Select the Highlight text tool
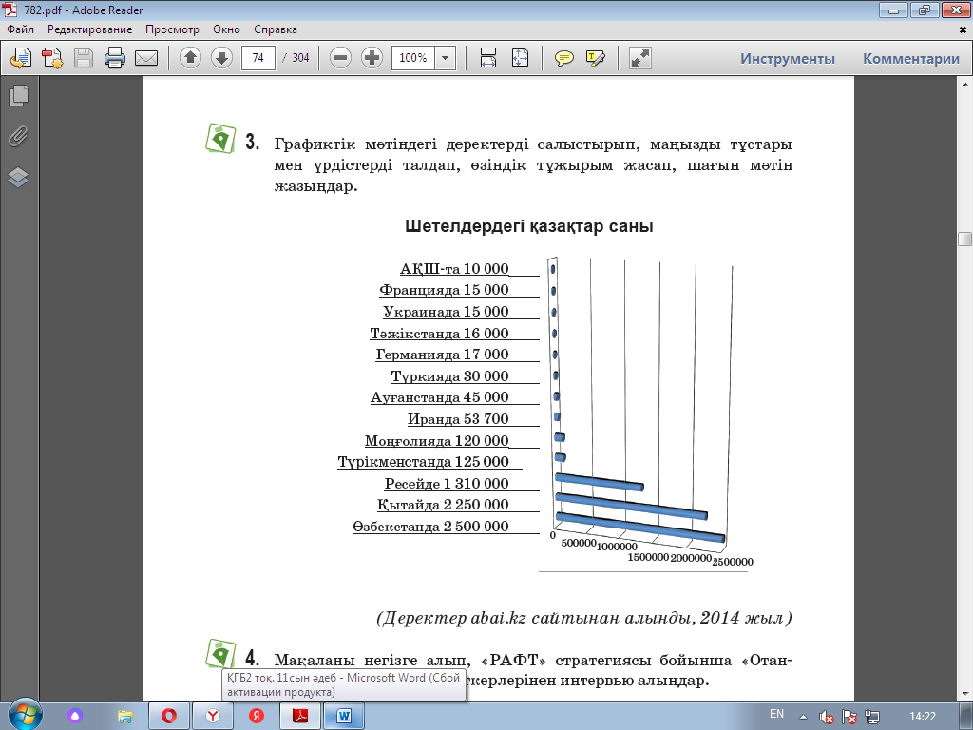 pyautogui.click(x=595, y=58)
